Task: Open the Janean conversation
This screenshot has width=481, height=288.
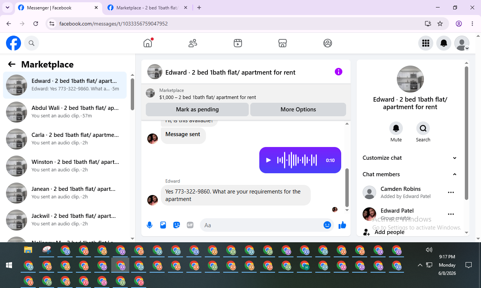Action: [65, 193]
